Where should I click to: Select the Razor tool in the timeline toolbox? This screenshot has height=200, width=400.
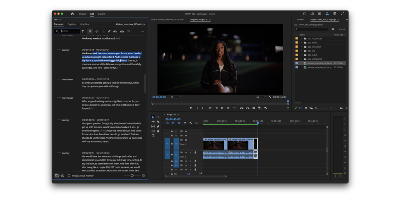point(158,122)
